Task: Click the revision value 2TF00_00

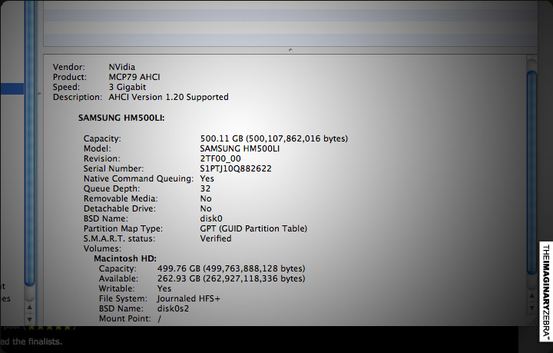Action: tap(220, 158)
